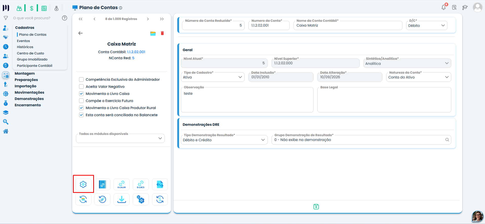The width and height of the screenshot is (485, 224).
Task: Click the green save icon at bottom
Action: [x=316, y=207]
